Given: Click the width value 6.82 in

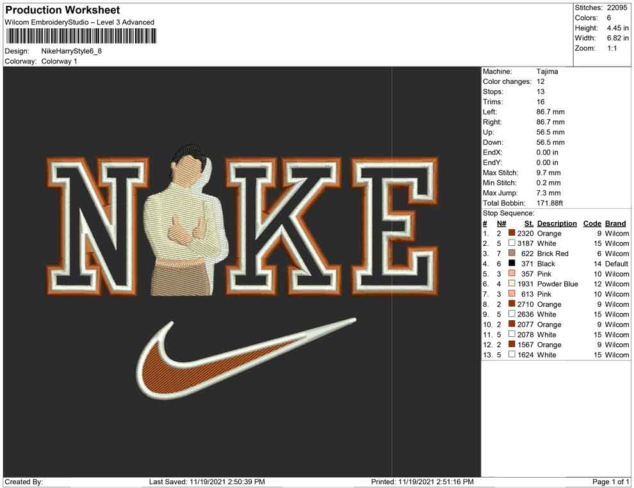Looking at the screenshot, I should (x=617, y=38).
